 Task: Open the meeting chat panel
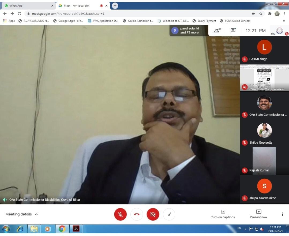(x=233, y=31)
